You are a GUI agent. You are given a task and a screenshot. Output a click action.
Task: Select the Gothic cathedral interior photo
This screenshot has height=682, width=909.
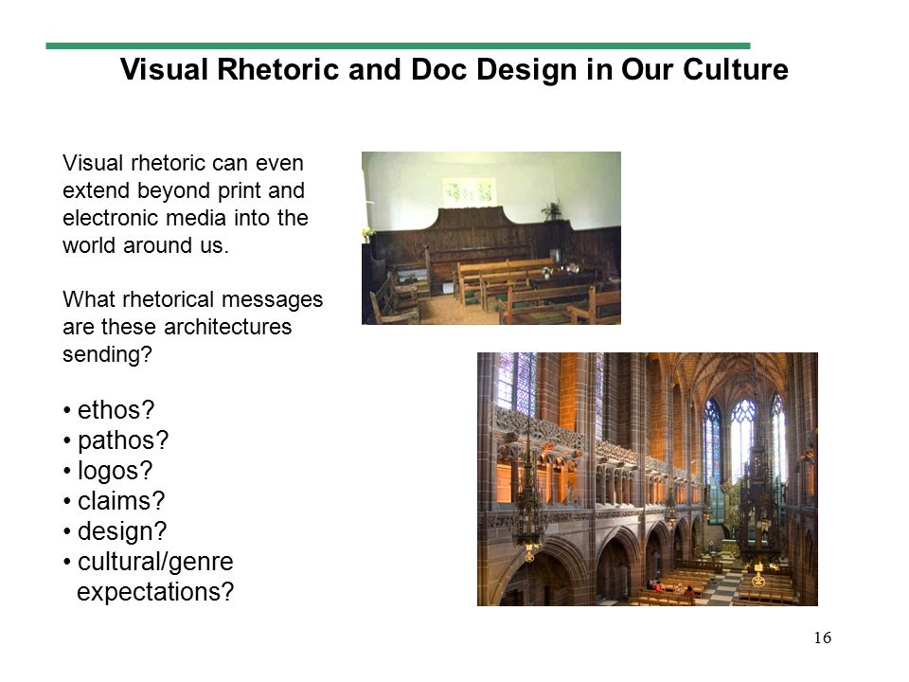point(647,479)
